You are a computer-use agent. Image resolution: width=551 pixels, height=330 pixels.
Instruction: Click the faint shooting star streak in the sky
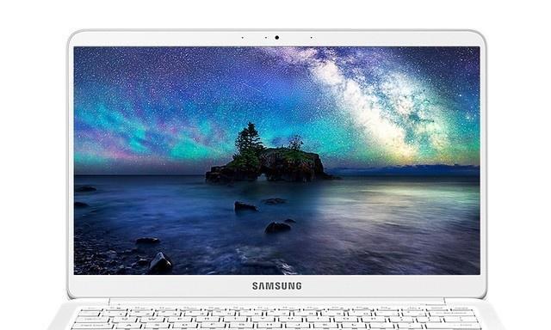pyautogui.click(x=252, y=88)
